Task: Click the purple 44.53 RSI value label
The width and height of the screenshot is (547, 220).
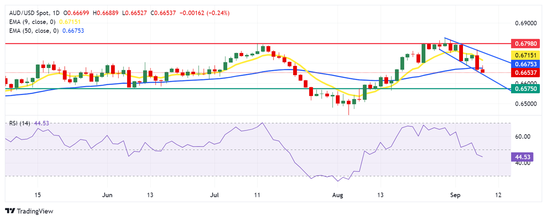Action: 522,157
